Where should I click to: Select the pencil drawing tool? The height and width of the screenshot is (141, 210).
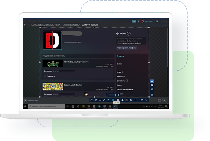coord(96,100)
